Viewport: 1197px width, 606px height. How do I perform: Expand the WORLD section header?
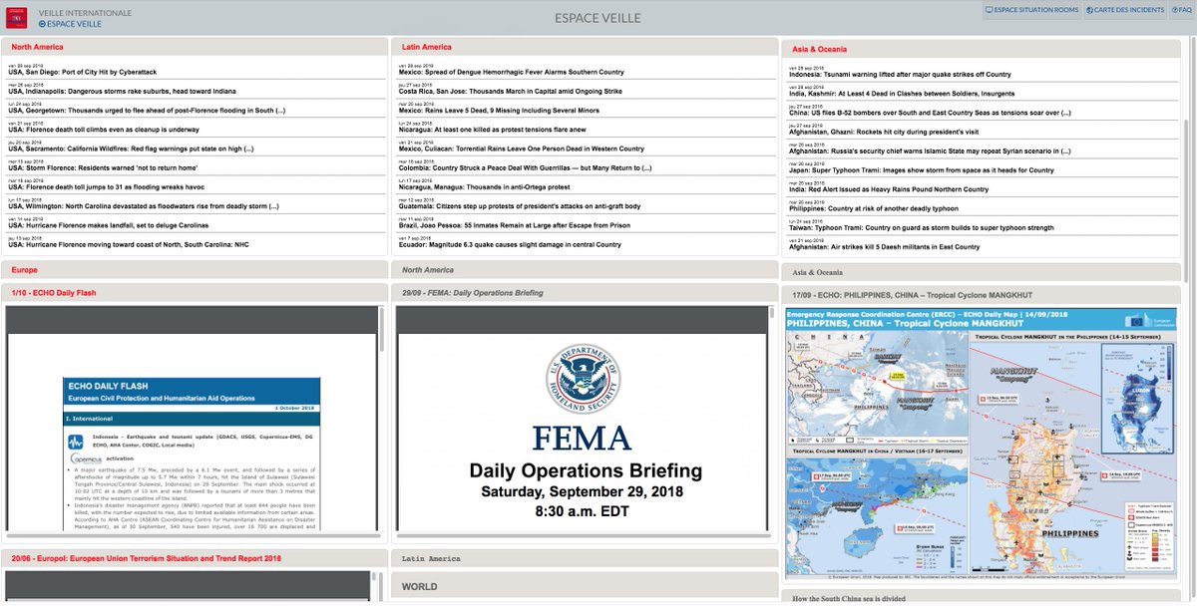coord(584,587)
